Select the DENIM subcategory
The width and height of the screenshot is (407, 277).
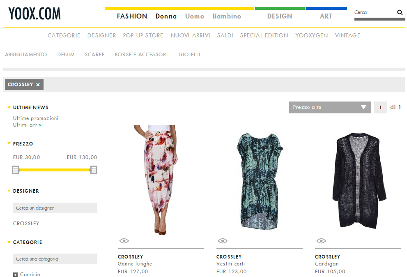click(x=66, y=55)
